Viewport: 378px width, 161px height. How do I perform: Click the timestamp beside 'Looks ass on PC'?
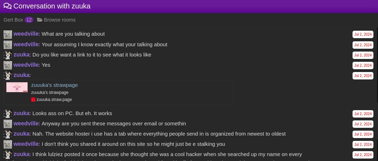coord(363,114)
